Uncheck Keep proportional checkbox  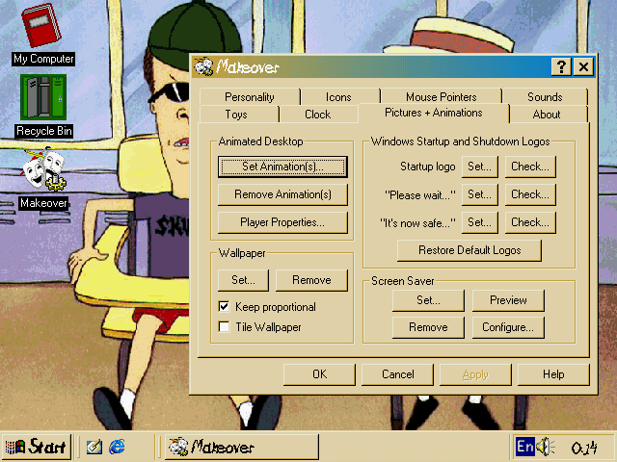pyautogui.click(x=224, y=306)
